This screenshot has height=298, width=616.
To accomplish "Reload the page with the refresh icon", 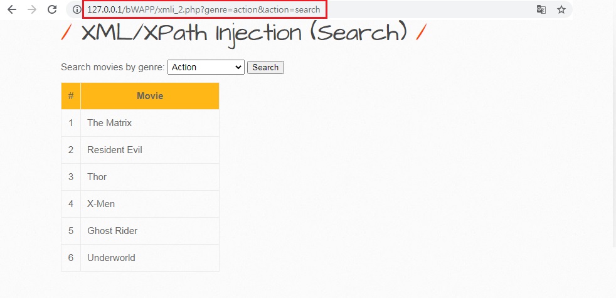I will coord(52,9).
